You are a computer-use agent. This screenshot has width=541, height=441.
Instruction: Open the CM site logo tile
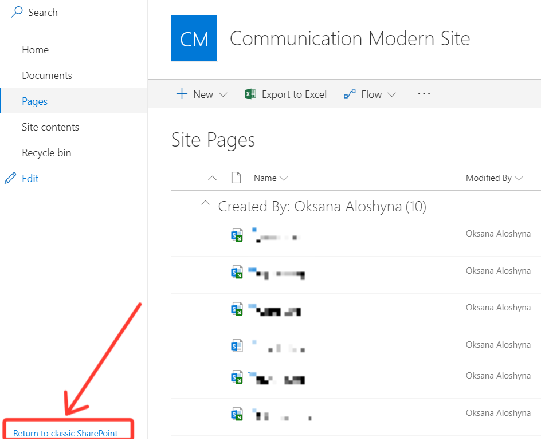(x=194, y=38)
